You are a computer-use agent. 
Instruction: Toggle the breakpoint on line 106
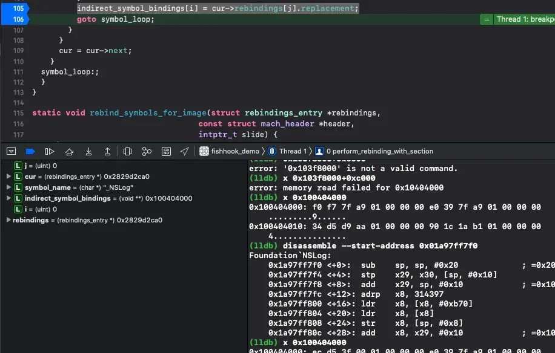click(15, 19)
